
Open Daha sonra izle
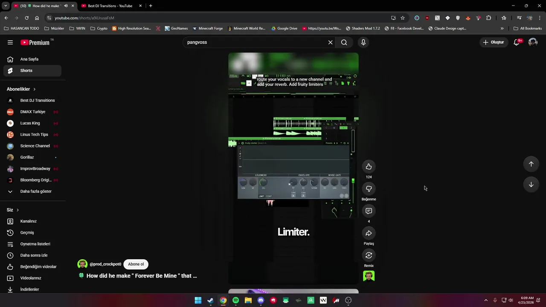(x=32, y=255)
